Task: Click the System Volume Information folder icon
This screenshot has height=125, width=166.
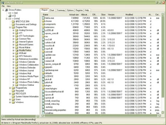Action: (x=13, y=96)
